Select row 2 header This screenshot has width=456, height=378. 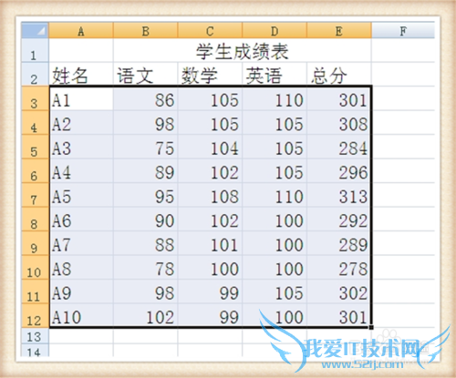[x=35, y=75]
